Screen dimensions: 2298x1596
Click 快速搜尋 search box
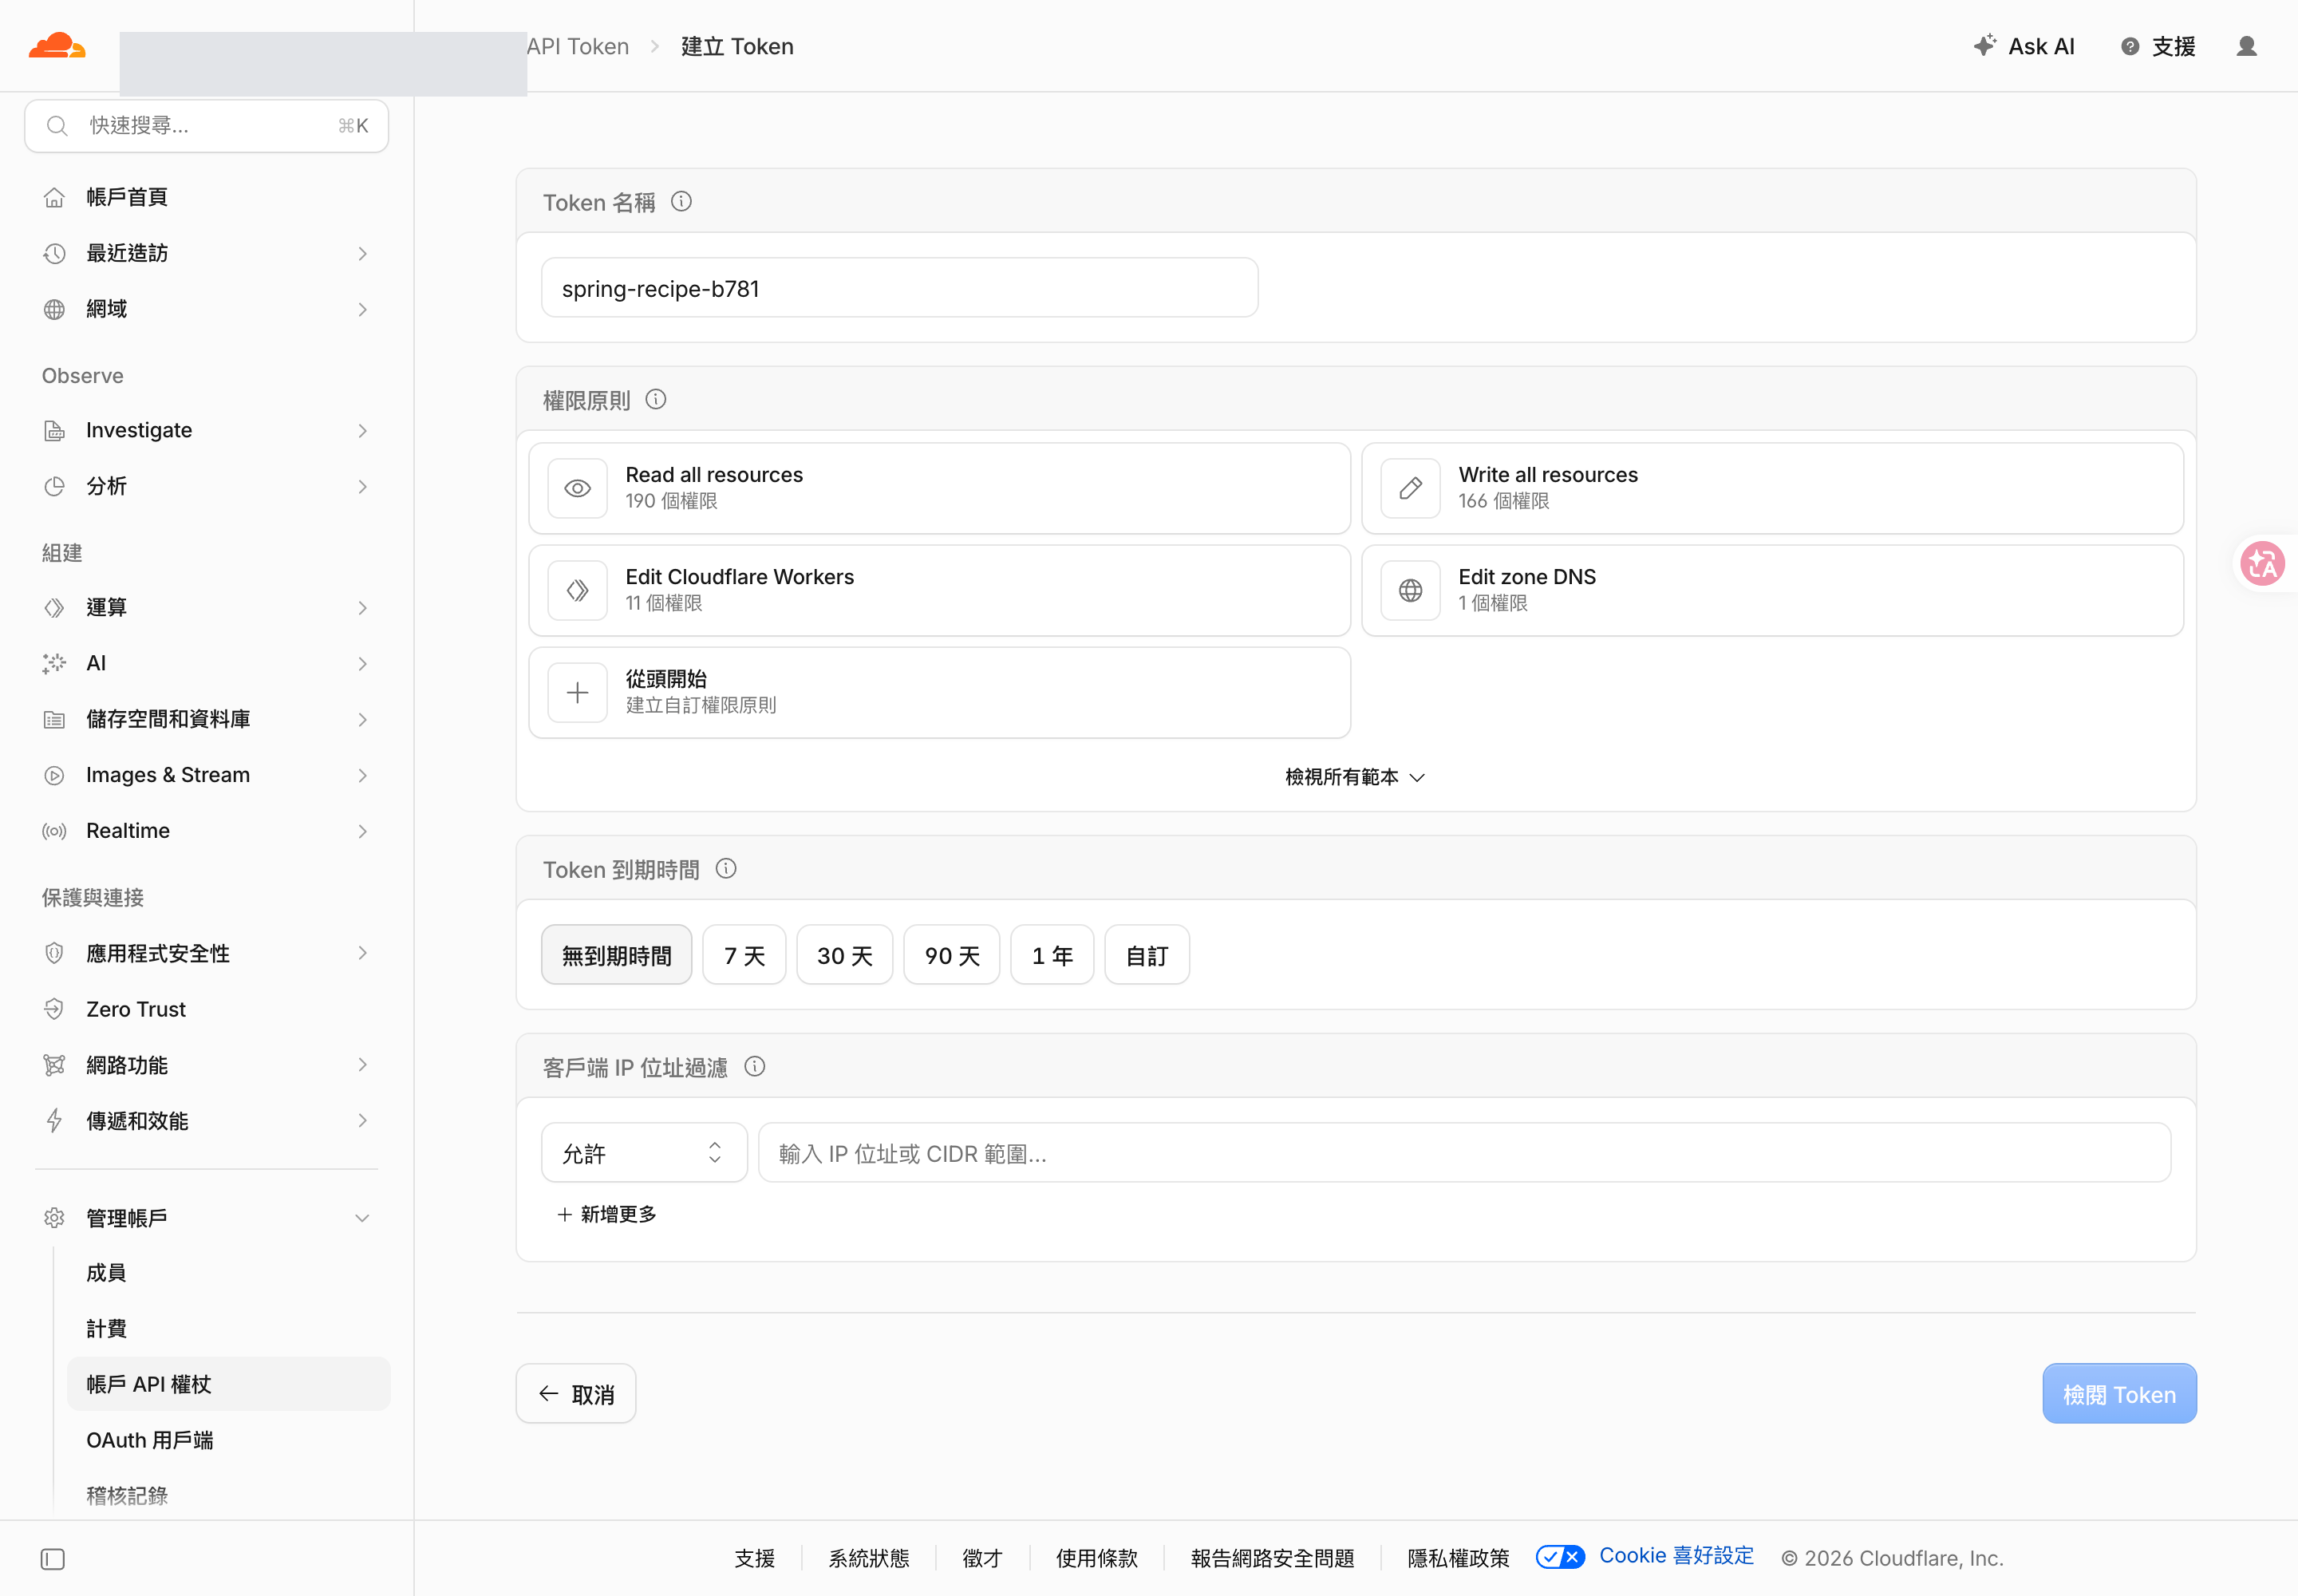pyautogui.click(x=207, y=126)
